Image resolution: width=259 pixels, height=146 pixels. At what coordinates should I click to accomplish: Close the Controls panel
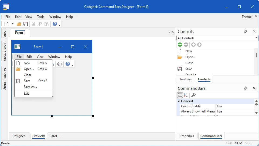254,31
